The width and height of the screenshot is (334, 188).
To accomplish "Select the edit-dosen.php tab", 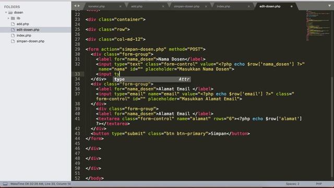I will pos(270,6).
